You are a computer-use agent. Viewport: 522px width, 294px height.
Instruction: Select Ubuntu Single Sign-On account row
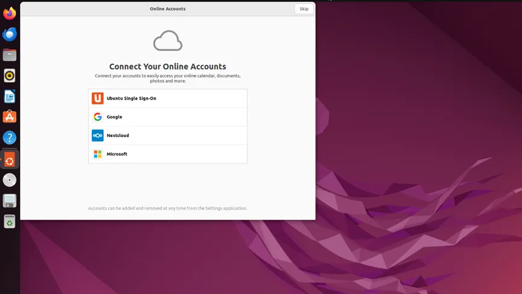(168, 98)
